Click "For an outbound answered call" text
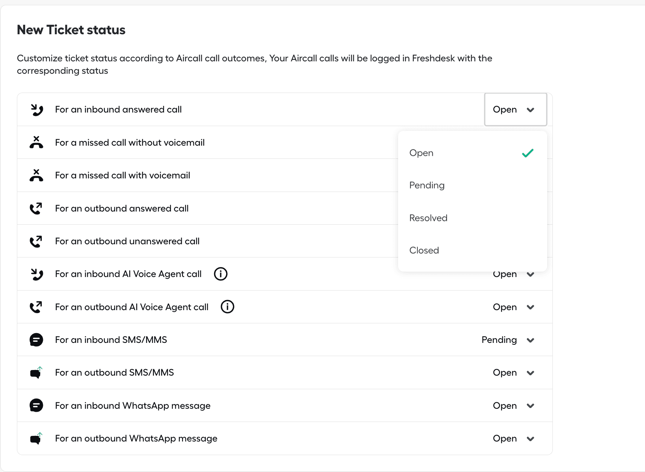 point(122,209)
